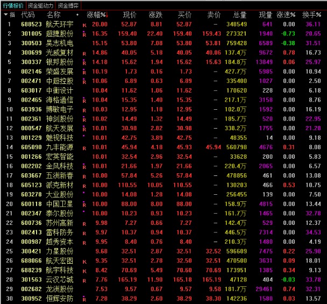Click the K marker beside 航天环宇
This screenshot has width=327, height=304.
(x=84, y=25)
